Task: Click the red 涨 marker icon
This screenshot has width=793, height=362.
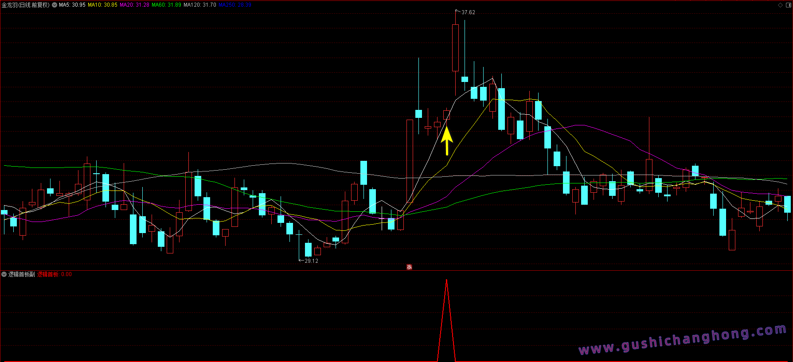Action: click(409, 267)
